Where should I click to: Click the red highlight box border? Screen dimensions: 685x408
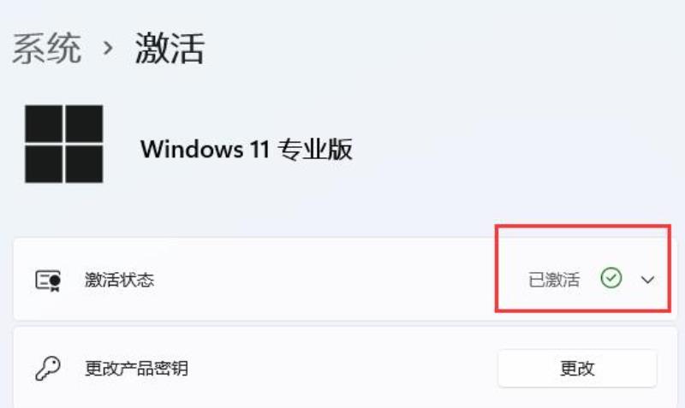click(x=582, y=226)
